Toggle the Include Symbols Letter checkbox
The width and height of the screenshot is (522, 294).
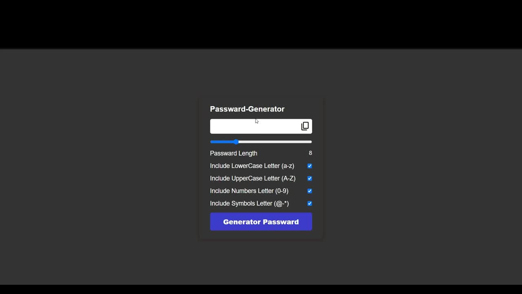click(310, 203)
